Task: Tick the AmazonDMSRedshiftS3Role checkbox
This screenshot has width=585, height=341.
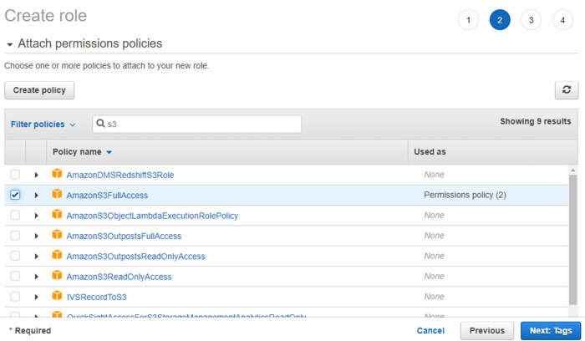Action: coord(15,174)
